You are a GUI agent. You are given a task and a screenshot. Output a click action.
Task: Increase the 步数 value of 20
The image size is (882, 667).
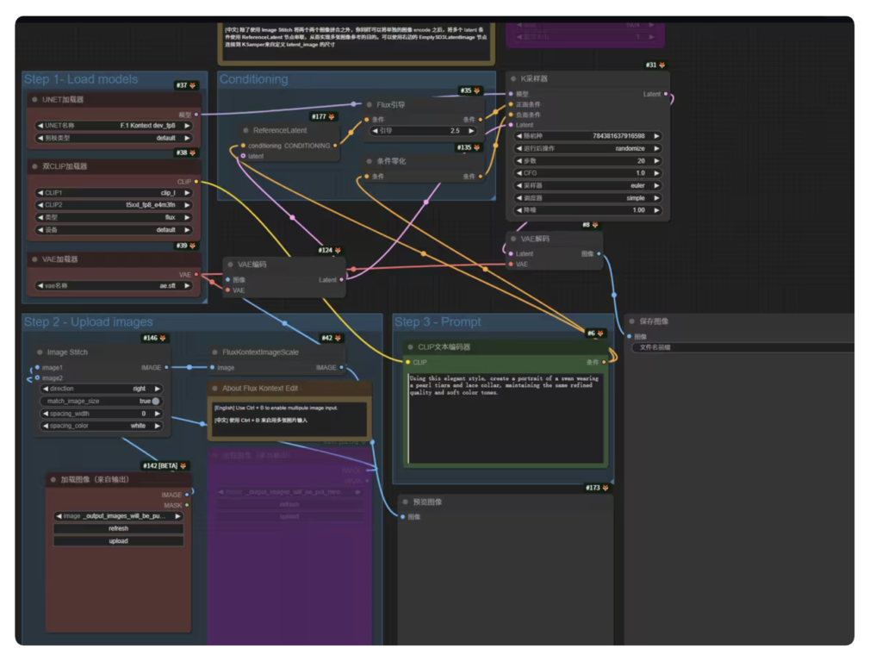pyautogui.click(x=656, y=161)
